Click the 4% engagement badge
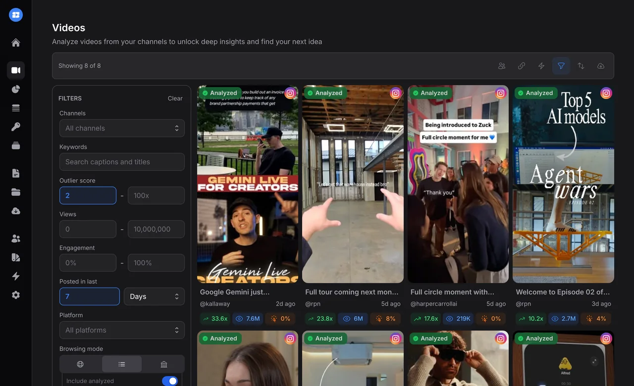Image resolution: width=634 pixels, height=386 pixels. tap(596, 319)
